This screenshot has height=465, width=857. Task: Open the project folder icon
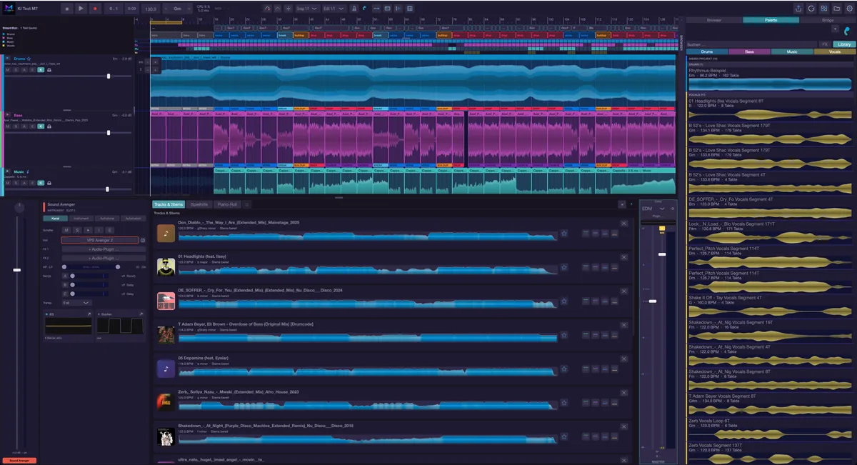(836, 9)
